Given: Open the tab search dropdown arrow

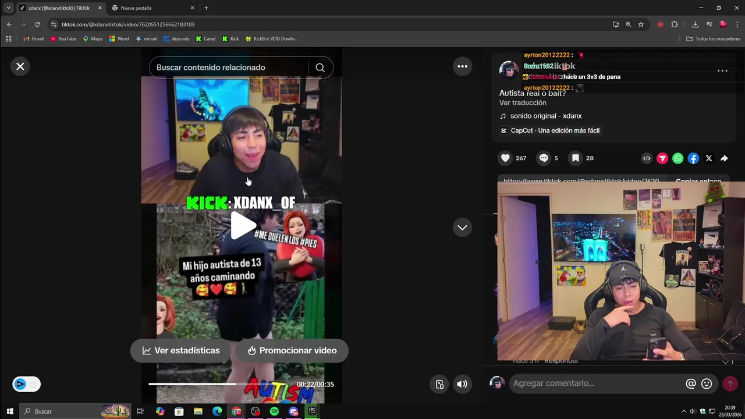Looking at the screenshot, I should click(8, 8).
